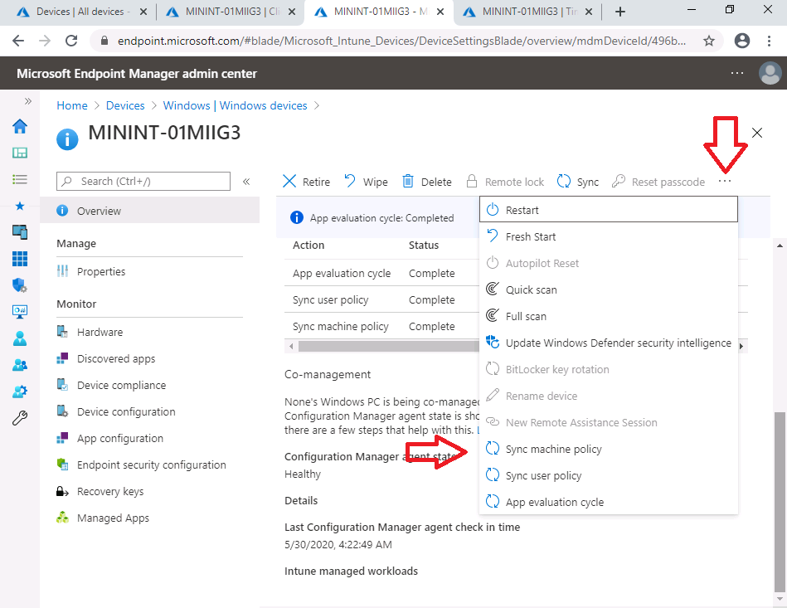
Task: Select BitLocker key rotation menu item
Action: coord(609,369)
